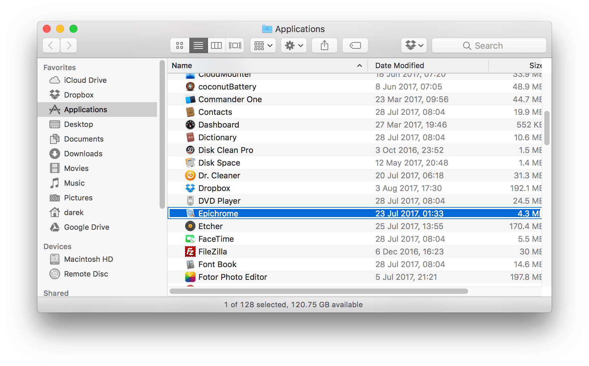The height and width of the screenshot is (366, 589).
Task: Click the Dr. Cleaner app icon
Action: pyautogui.click(x=190, y=175)
